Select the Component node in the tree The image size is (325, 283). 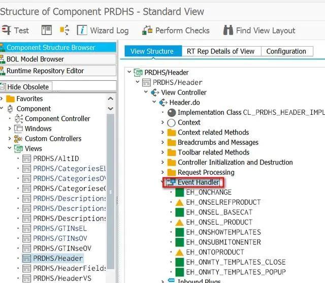pyautogui.click(x=34, y=109)
